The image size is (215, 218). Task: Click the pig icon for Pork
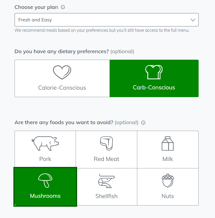pyautogui.click(x=45, y=143)
